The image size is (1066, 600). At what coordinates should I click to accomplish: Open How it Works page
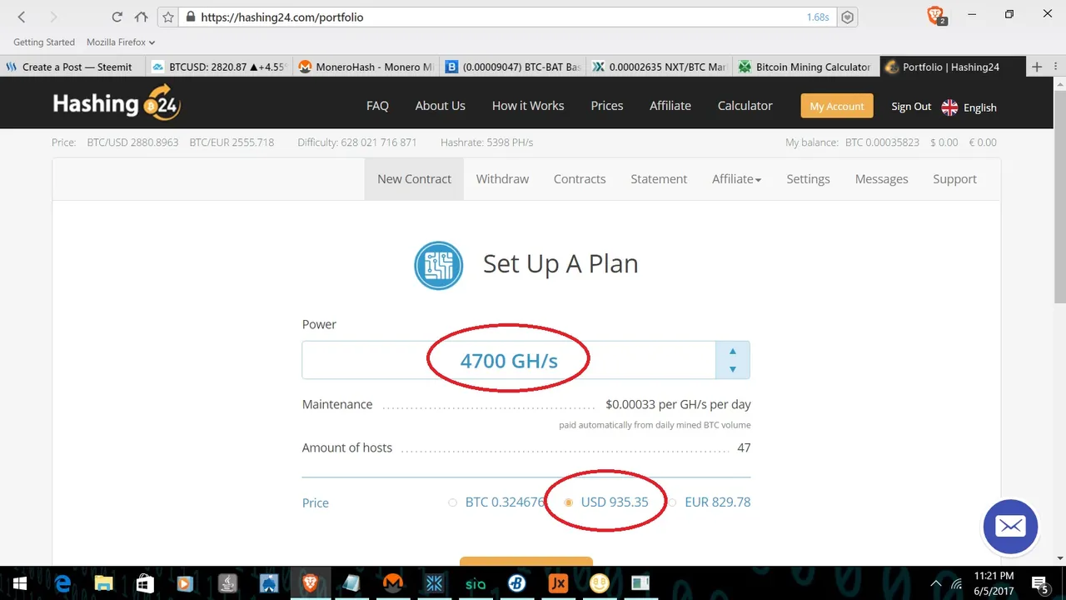point(528,106)
